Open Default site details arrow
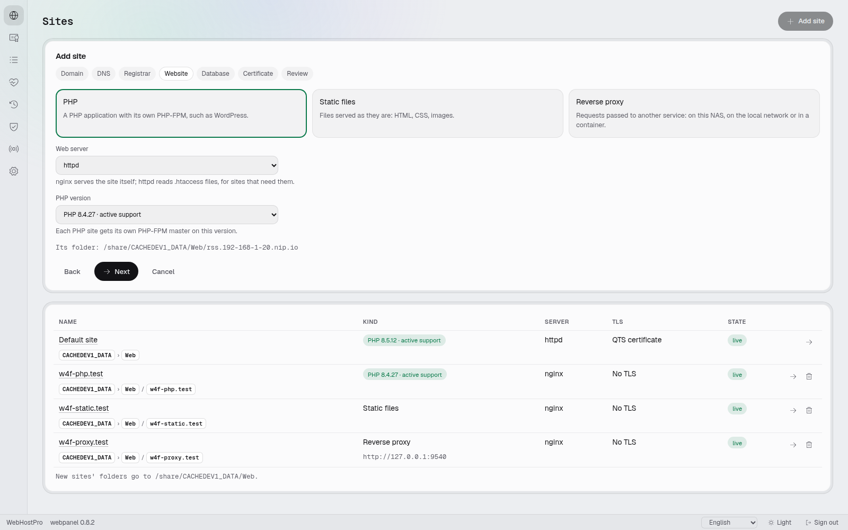The height and width of the screenshot is (530, 848). pos(809,342)
